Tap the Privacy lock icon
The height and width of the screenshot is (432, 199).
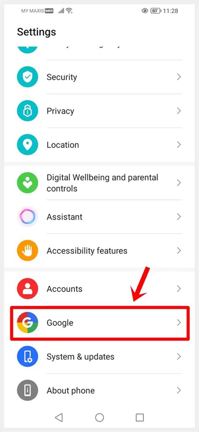coord(27,111)
